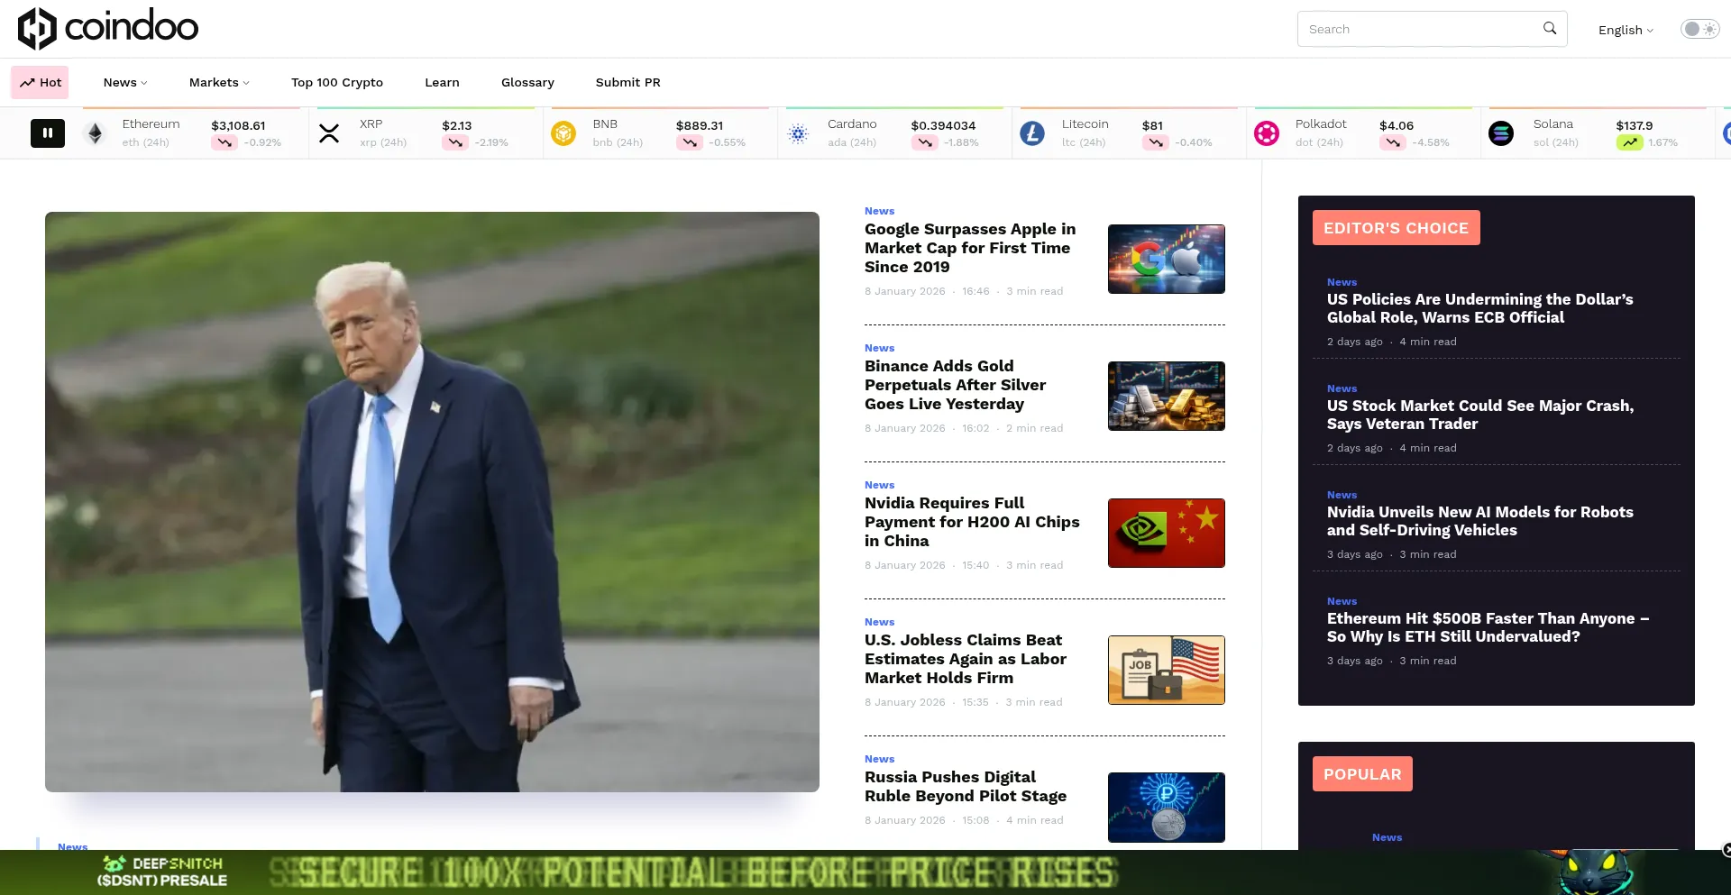Click the Ethereum coin icon

click(95, 134)
